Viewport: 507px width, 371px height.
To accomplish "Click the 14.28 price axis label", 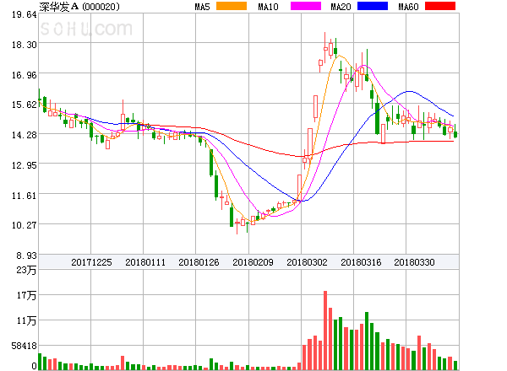I will pyautogui.click(x=25, y=135).
